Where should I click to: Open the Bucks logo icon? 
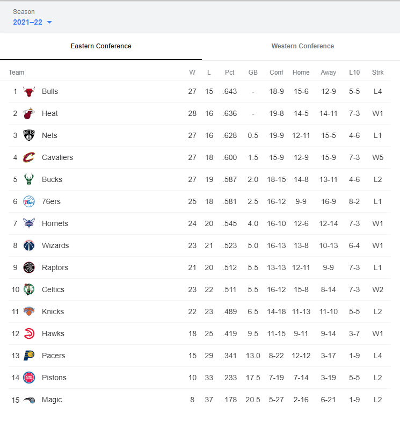coord(29,179)
